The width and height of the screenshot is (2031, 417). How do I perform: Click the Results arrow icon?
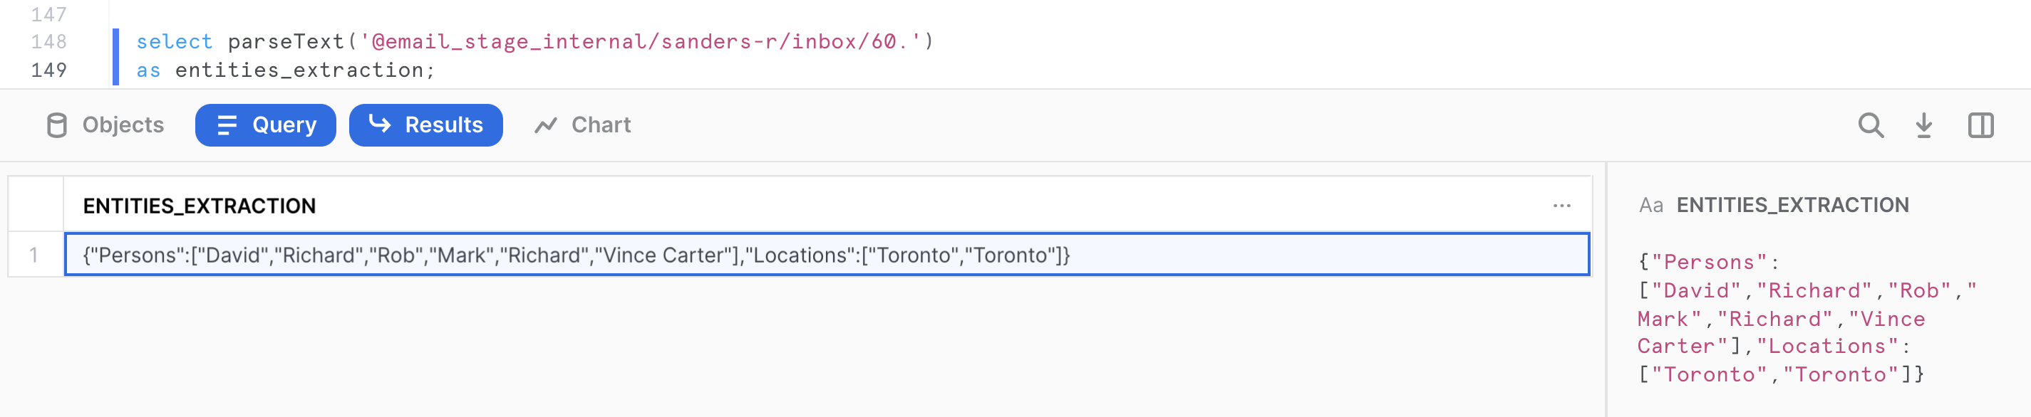pos(380,125)
